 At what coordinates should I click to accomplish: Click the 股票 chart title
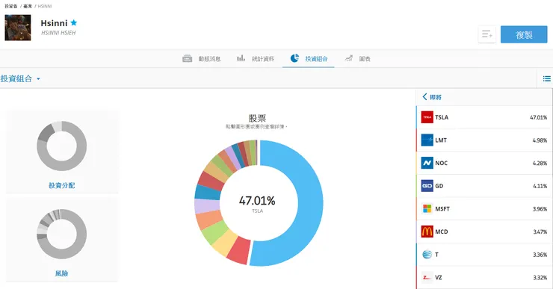pyautogui.click(x=257, y=118)
